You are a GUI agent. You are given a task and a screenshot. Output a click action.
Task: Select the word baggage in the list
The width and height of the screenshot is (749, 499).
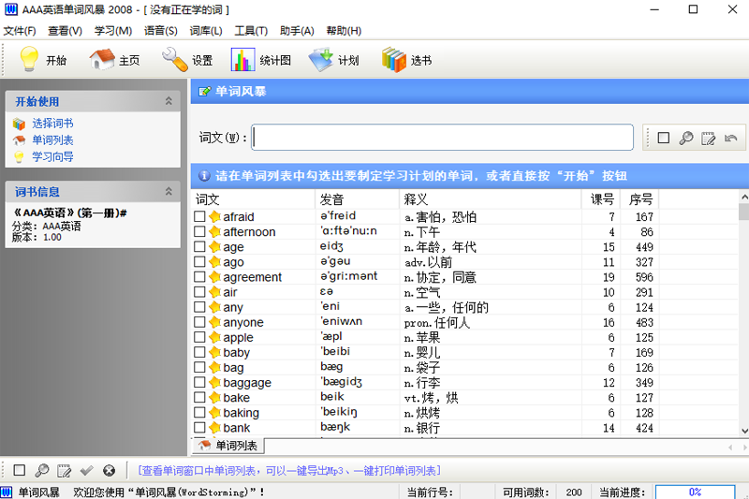pyautogui.click(x=247, y=383)
